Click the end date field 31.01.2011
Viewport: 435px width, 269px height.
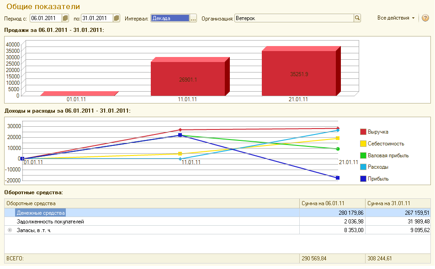click(97, 18)
